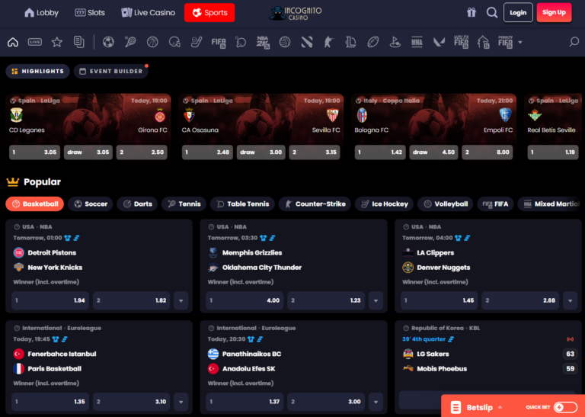Screen dimensions: 585x417
Task: Select the Volta FIFA icon
Action: [x=461, y=42]
